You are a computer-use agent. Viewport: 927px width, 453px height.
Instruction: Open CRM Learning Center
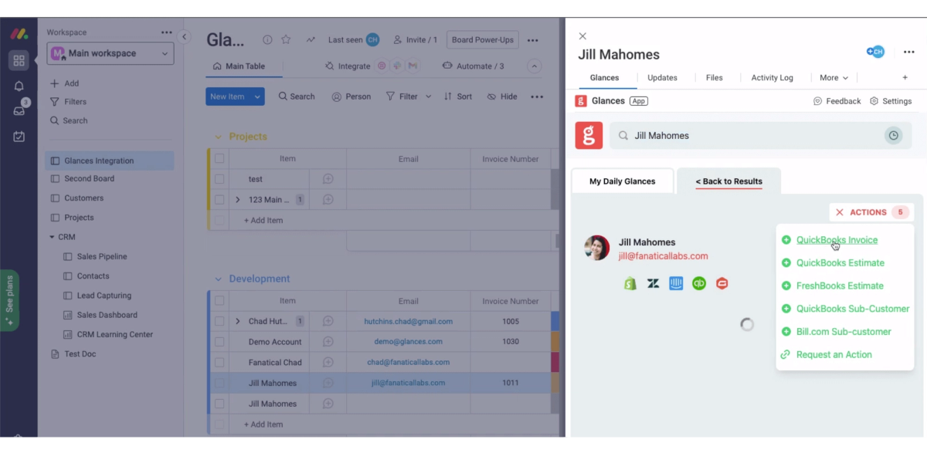point(114,335)
